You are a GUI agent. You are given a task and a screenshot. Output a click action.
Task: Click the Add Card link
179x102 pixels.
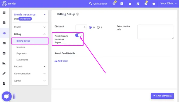click(61, 61)
